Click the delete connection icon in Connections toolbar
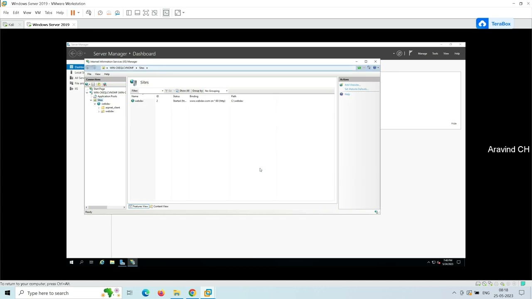532x299 pixels. [105, 84]
